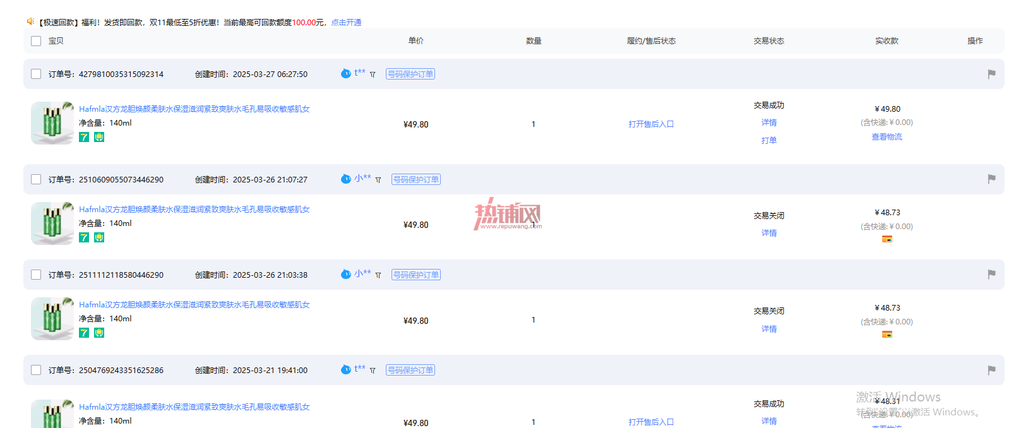Click orange card icon under second order's ¥48.73

point(887,239)
